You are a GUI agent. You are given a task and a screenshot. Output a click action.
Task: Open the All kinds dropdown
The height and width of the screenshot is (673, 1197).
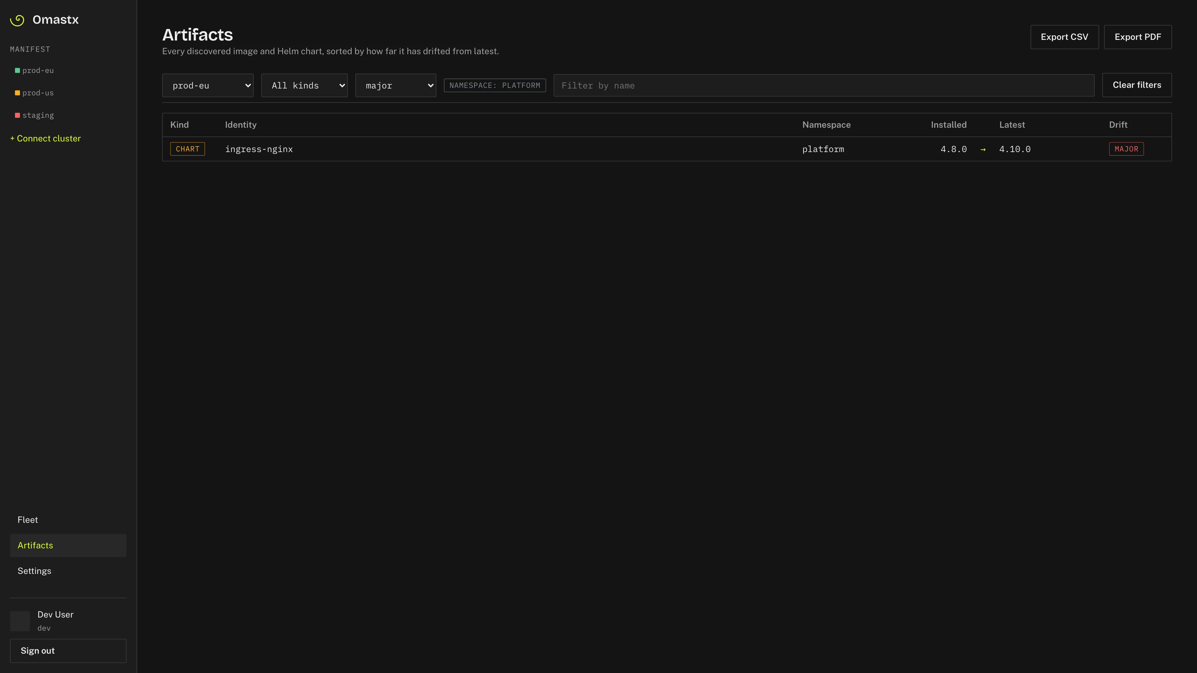pos(304,85)
